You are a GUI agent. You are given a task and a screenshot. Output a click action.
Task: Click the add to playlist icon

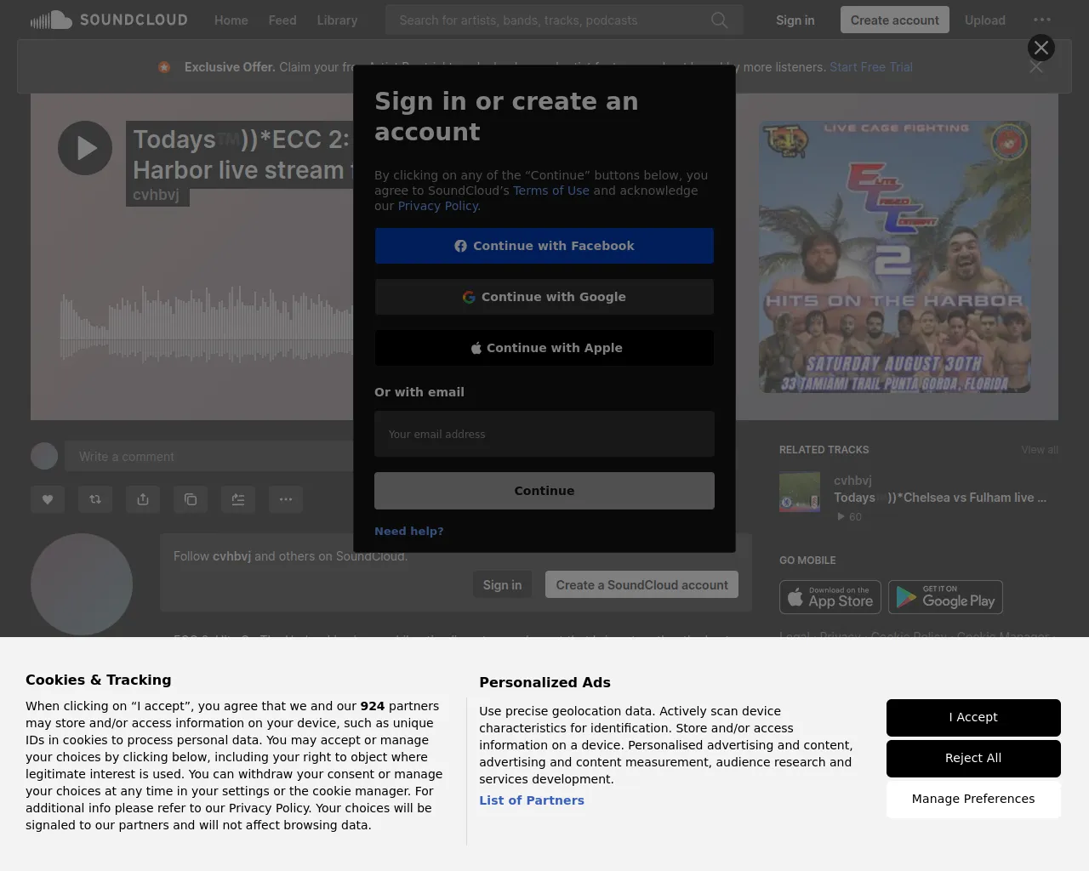tap(238, 499)
